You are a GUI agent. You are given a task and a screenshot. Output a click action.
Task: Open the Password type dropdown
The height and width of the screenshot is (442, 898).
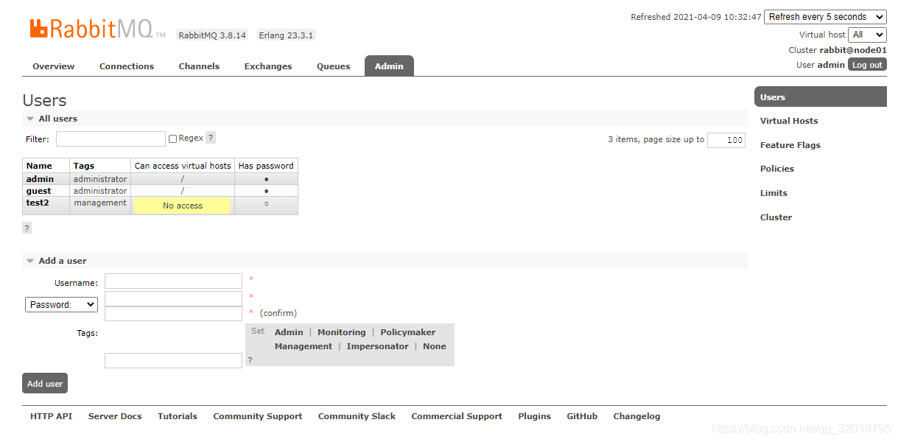point(61,304)
